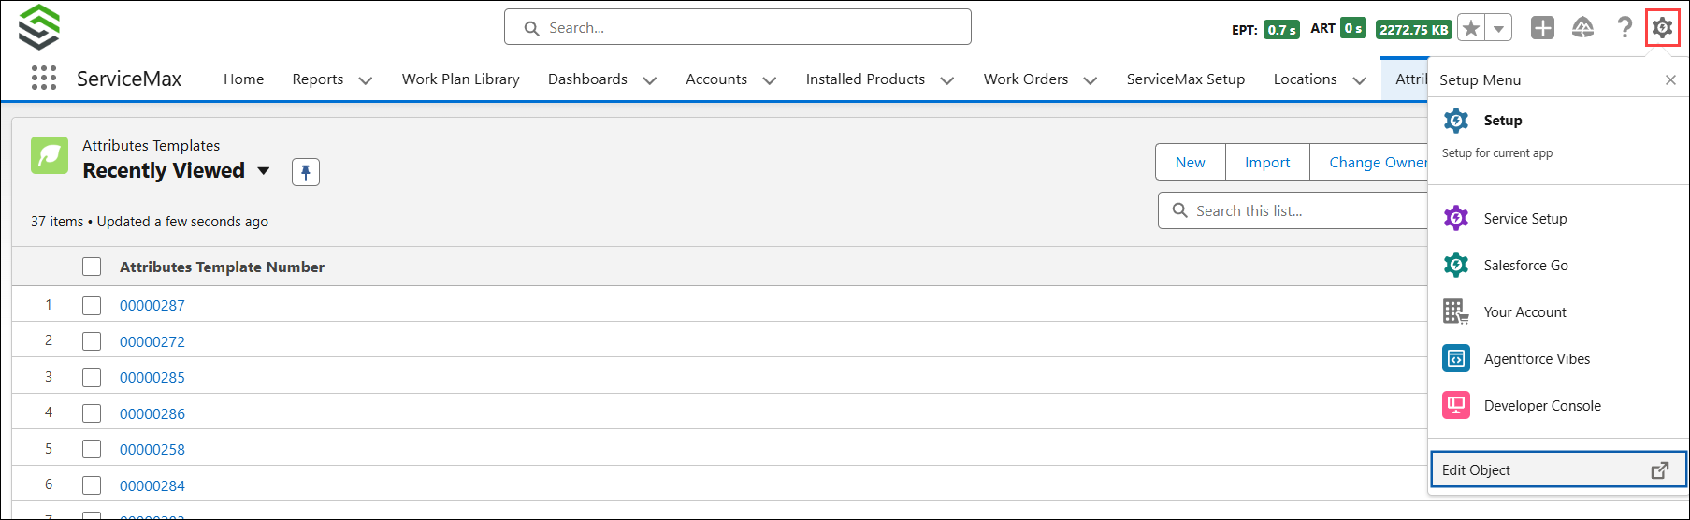Open attributes template 00000286

click(x=152, y=413)
